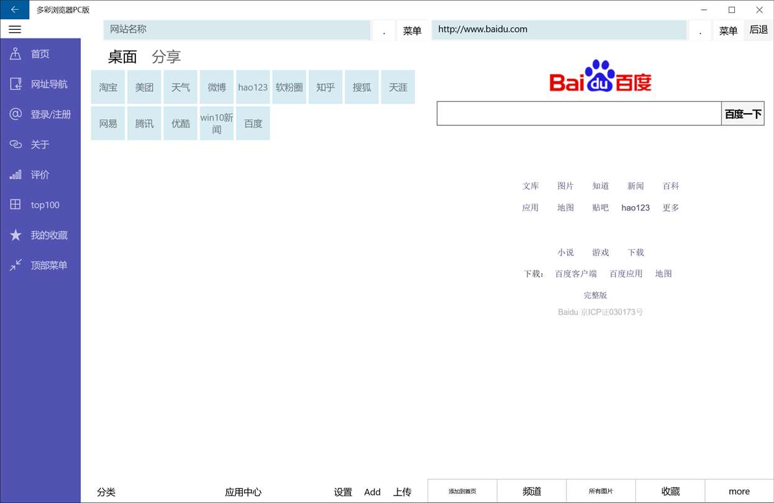Open the 频道 button
774x503 pixels.
pyautogui.click(x=532, y=491)
